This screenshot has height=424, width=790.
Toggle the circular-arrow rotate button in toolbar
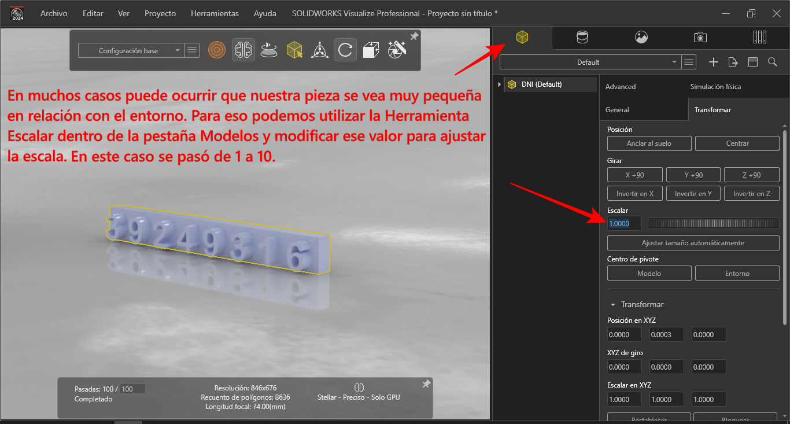pyautogui.click(x=345, y=50)
